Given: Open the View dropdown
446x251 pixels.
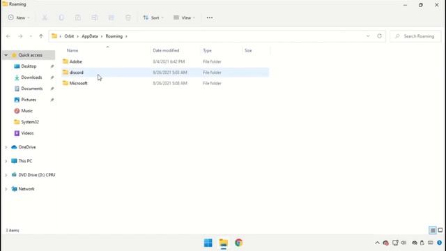Looking at the screenshot, I should click(184, 17).
